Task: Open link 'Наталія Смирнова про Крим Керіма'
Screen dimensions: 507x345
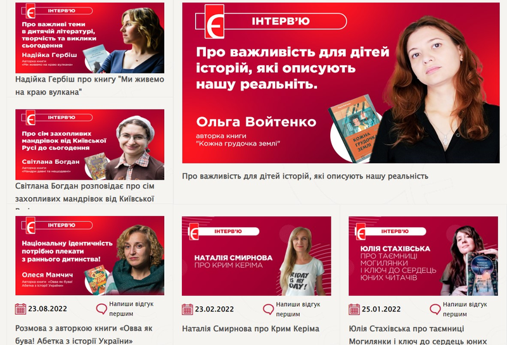Action: click(x=250, y=329)
